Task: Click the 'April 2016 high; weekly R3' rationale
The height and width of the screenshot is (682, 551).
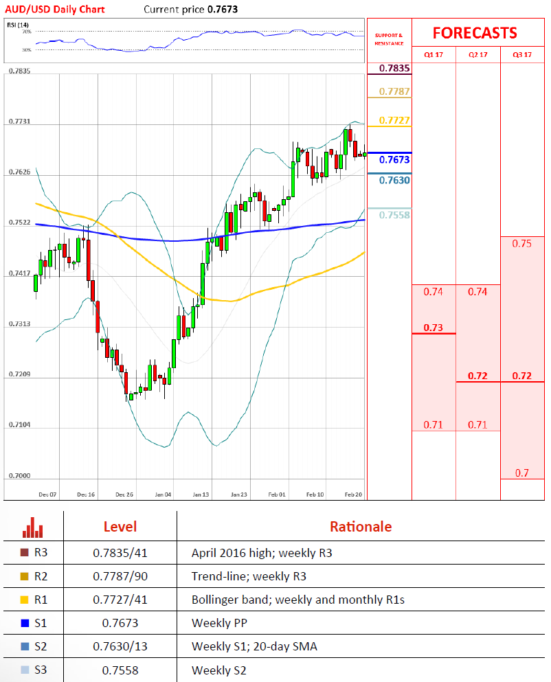Action: 262,553
